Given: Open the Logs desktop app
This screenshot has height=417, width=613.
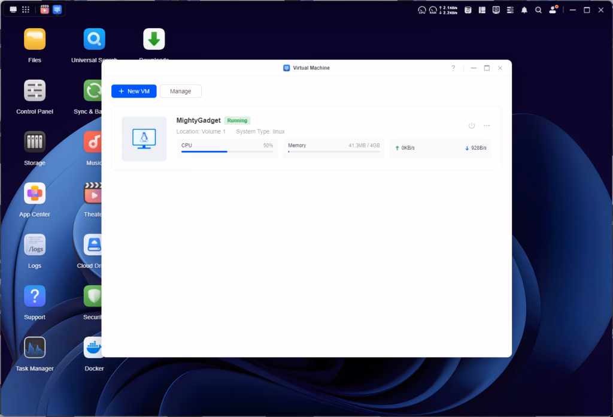Looking at the screenshot, I should pyautogui.click(x=35, y=245).
